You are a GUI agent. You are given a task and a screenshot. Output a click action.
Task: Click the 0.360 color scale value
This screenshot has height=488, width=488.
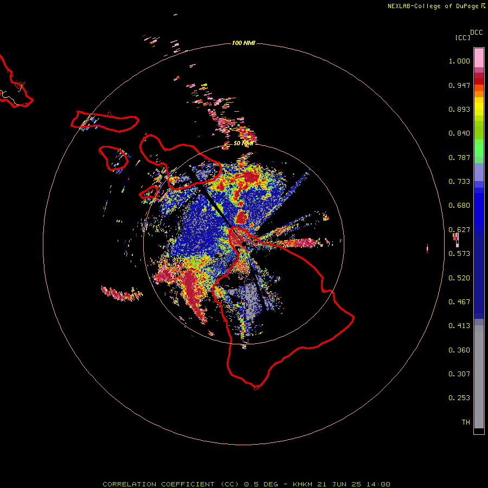(459, 350)
